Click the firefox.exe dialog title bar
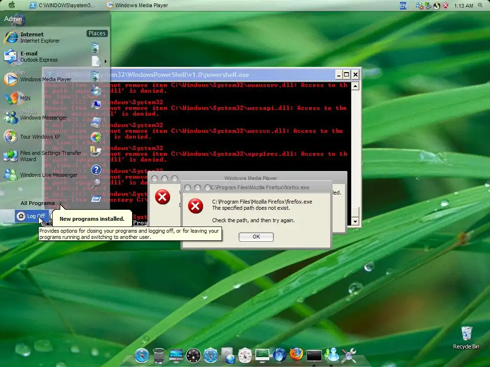 tap(257, 187)
